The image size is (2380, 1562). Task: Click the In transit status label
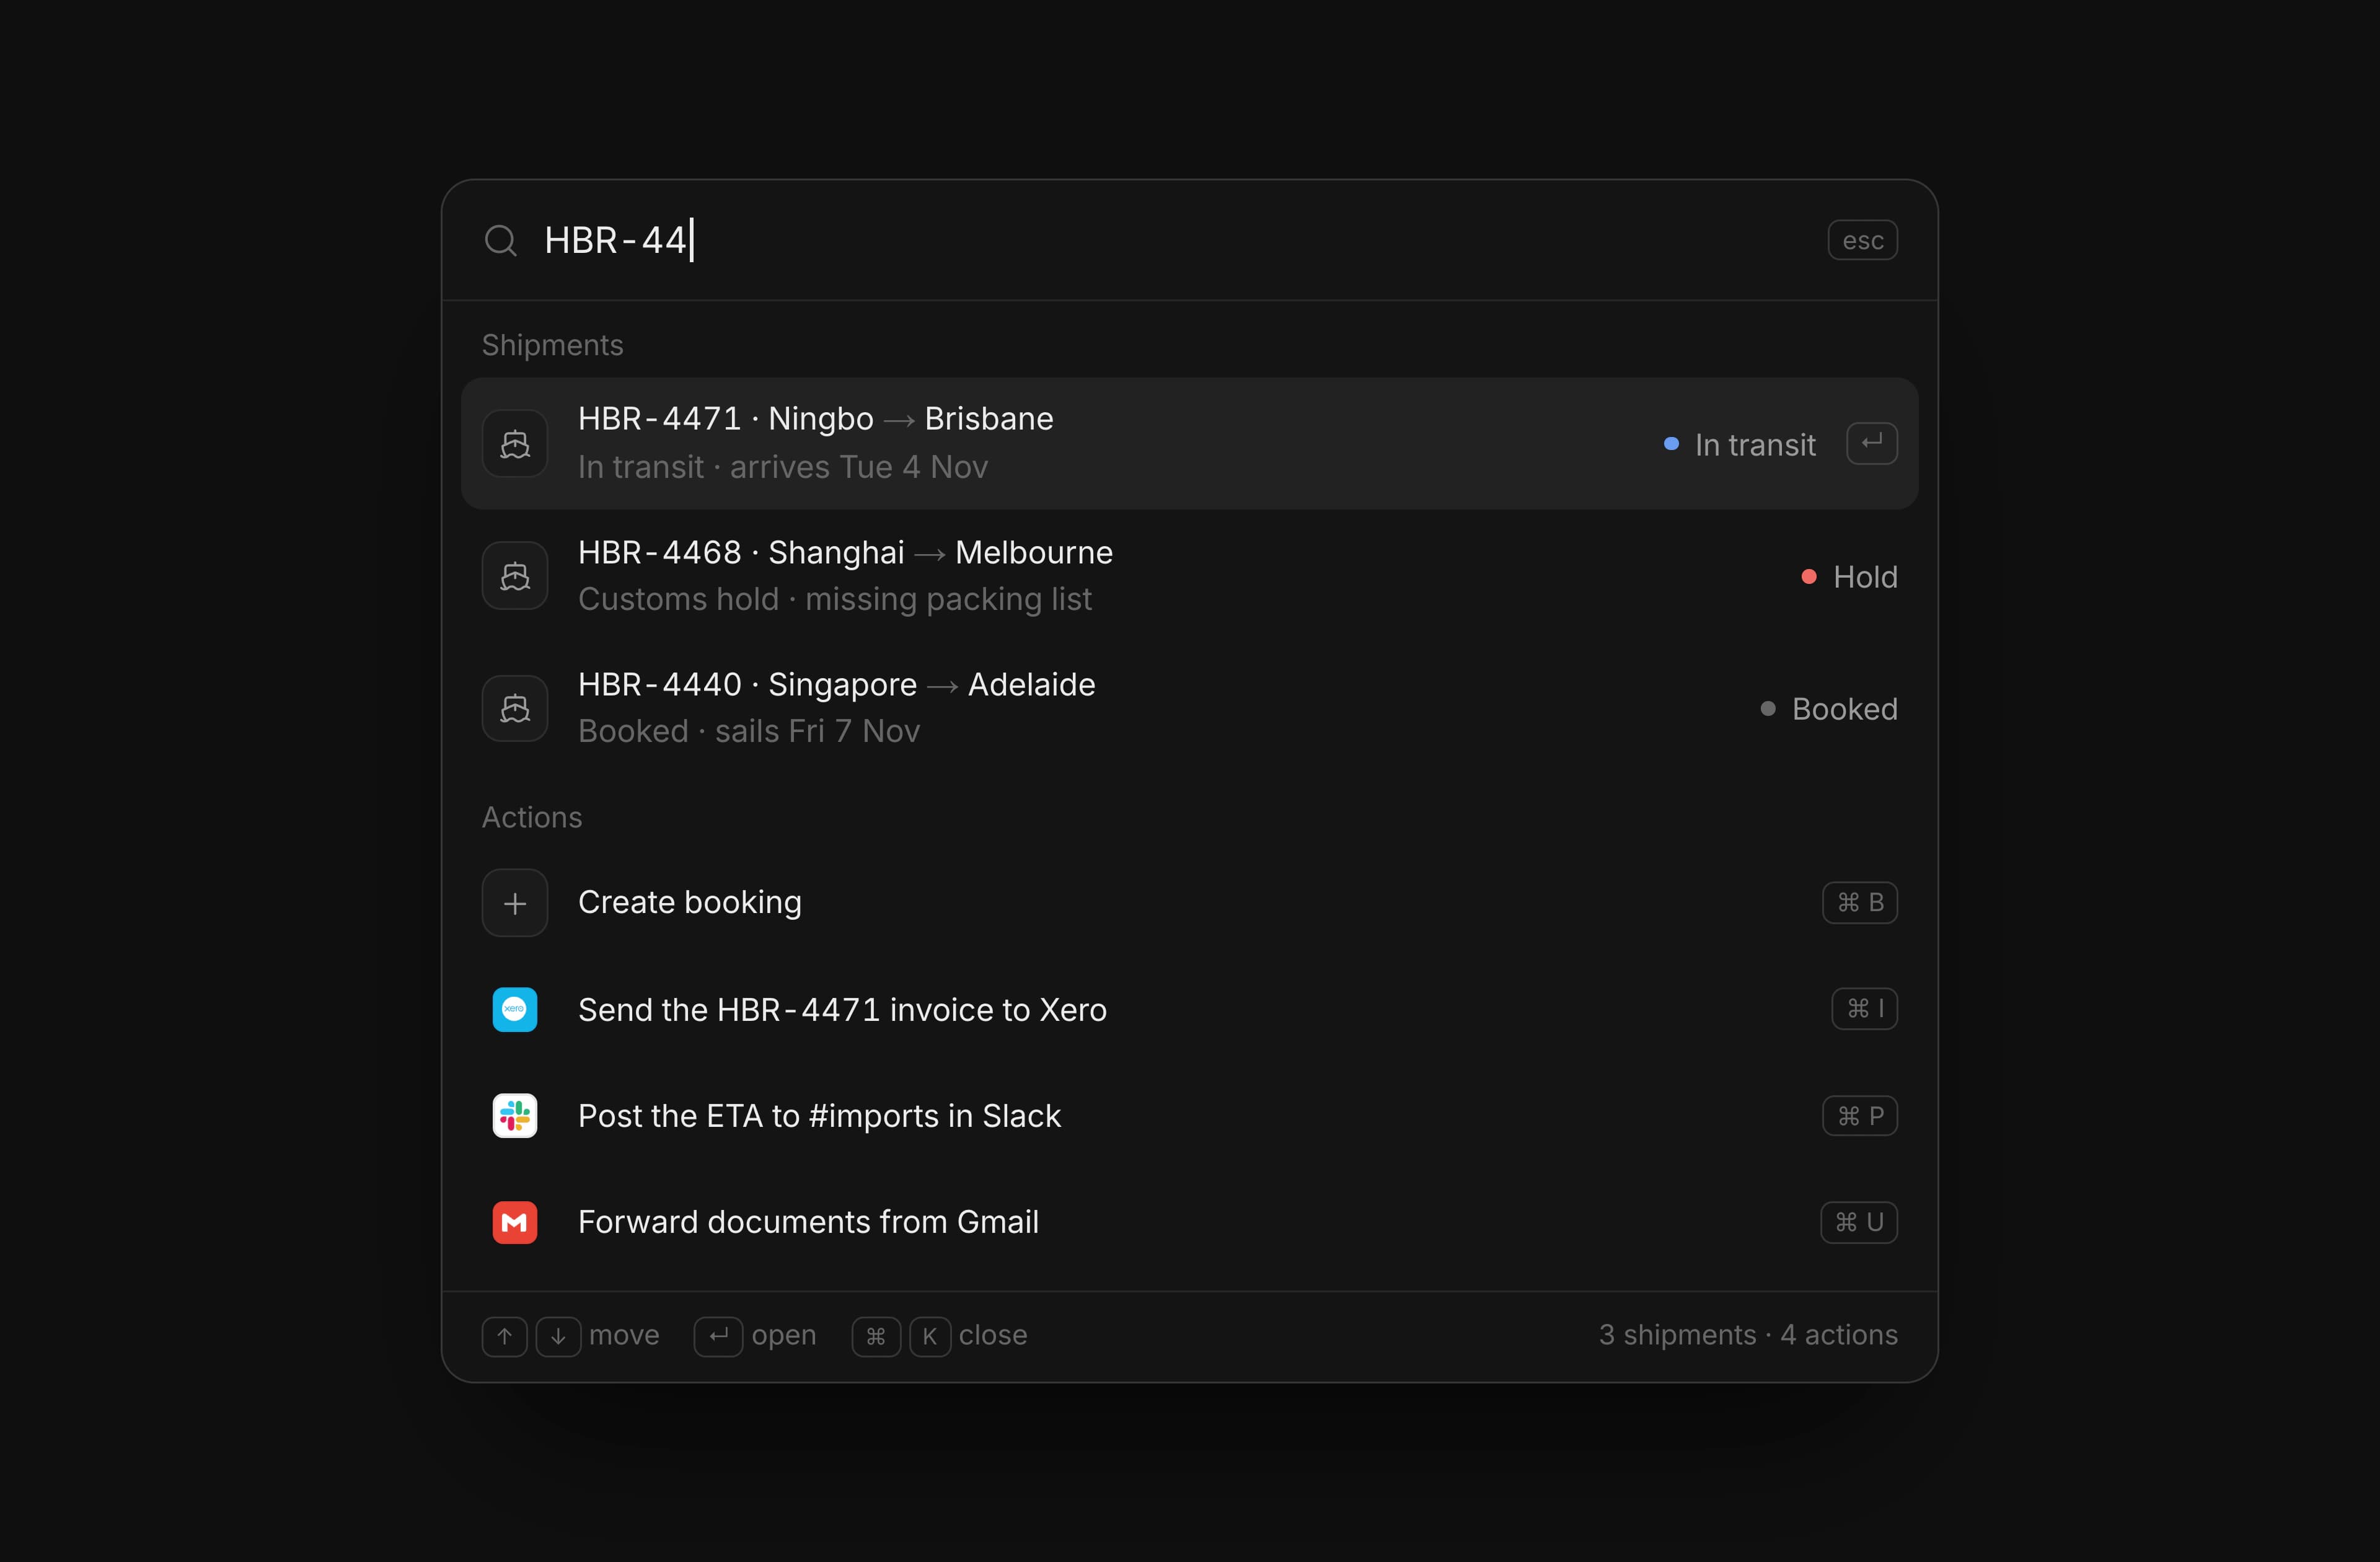pyautogui.click(x=1754, y=444)
